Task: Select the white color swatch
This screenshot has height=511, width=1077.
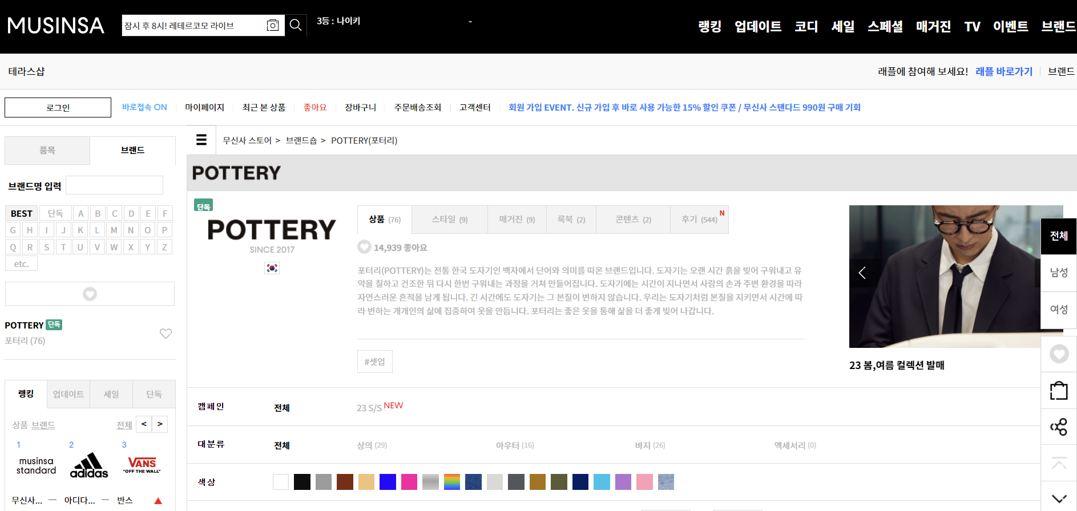Action: click(x=281, y=482)
